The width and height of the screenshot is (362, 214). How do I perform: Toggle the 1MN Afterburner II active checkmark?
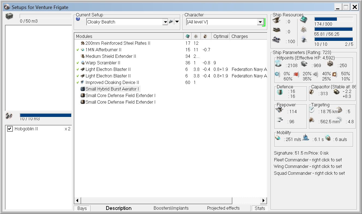point(78,50)
